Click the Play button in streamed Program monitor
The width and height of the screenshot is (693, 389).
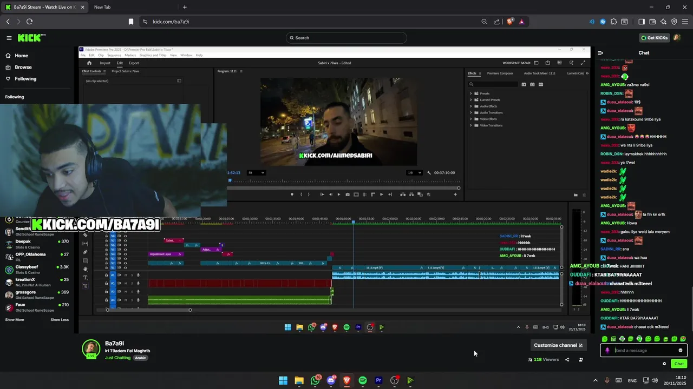coord(339,194)
